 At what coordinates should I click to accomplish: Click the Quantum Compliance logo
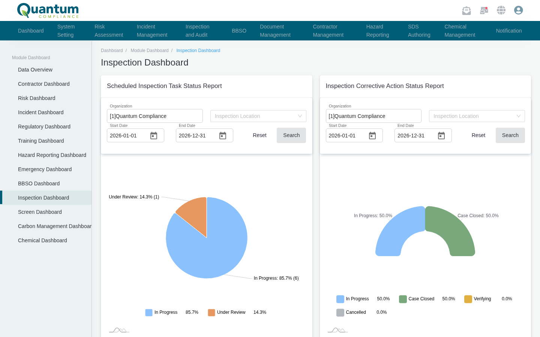48,10
